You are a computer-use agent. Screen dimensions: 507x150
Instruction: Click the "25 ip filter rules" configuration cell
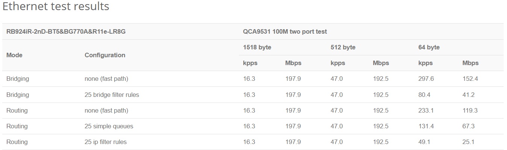[106, 142]
